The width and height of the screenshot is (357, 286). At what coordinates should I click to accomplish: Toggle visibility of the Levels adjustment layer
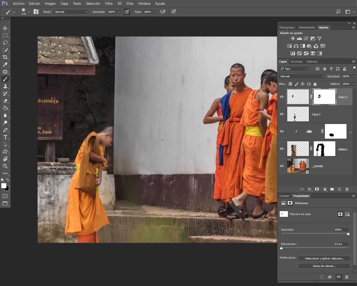[282, 131]
